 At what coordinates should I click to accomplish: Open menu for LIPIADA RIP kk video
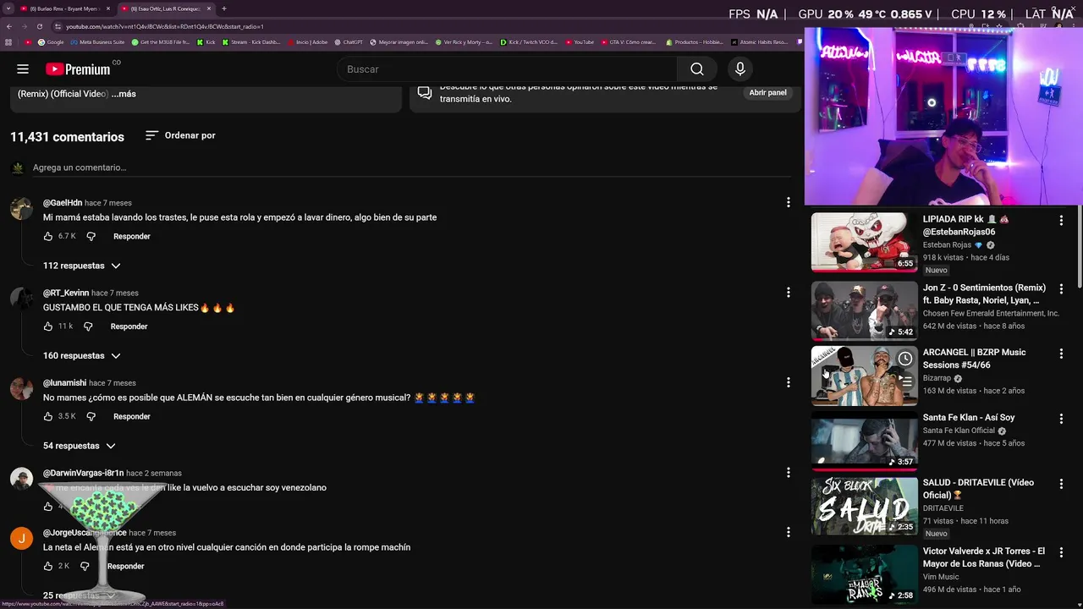point(1061,220)
